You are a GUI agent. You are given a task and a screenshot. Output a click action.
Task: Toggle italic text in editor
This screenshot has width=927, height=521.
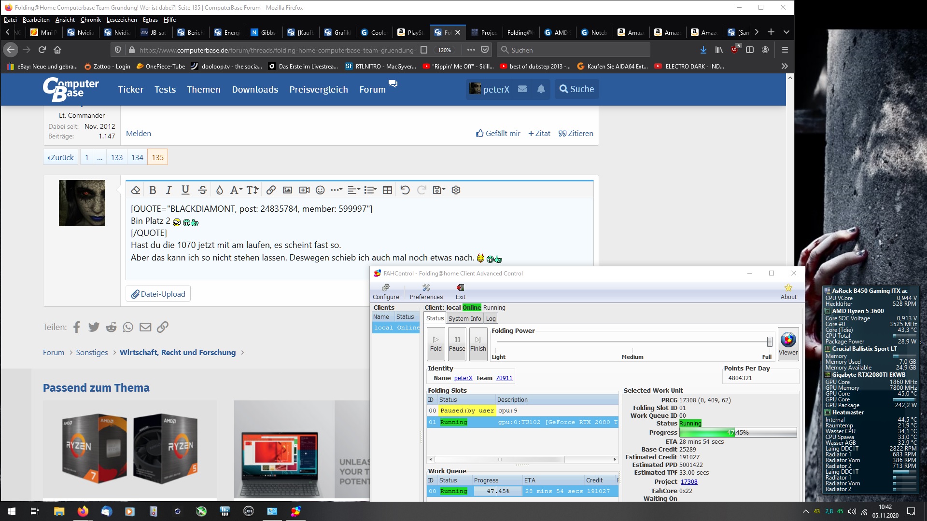pos(169,190)
